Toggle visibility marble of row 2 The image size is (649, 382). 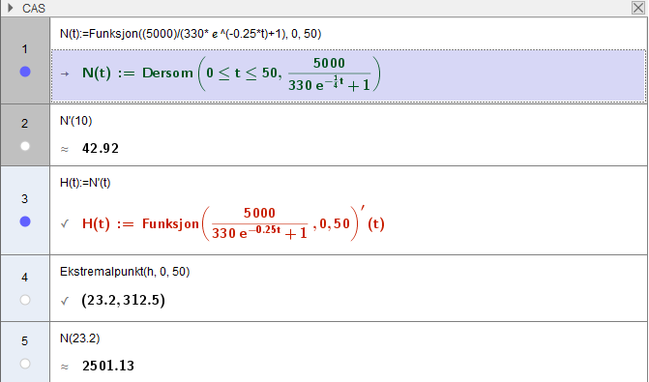click(25, 146)
